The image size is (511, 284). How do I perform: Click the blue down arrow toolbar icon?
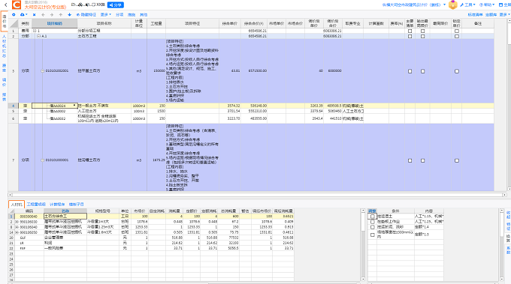coord(69,15)
